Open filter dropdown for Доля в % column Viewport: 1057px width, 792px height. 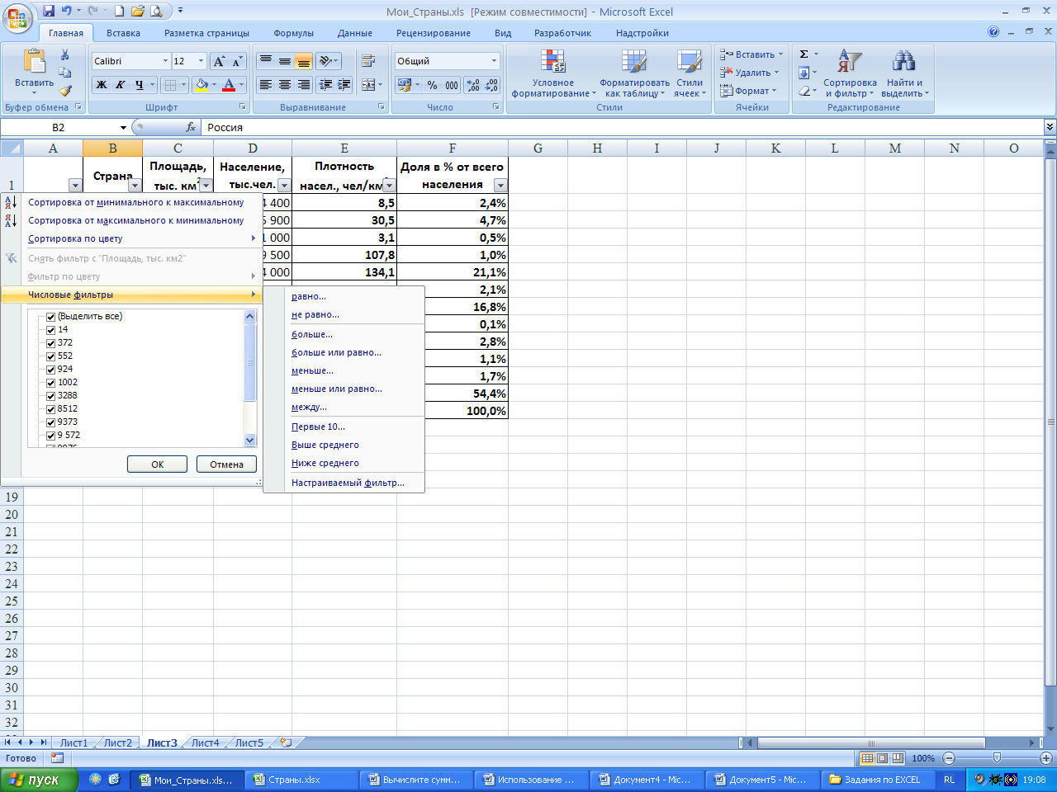(x=500, y=186)
